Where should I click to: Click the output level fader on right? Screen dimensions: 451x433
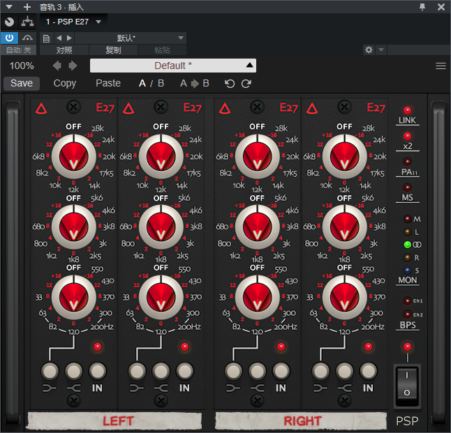click(x=439, y=261)
